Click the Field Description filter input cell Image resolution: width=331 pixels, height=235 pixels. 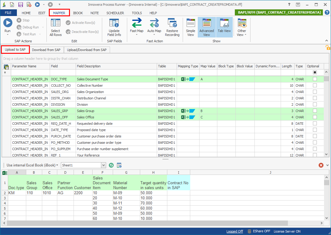click(x=116, y=72)
